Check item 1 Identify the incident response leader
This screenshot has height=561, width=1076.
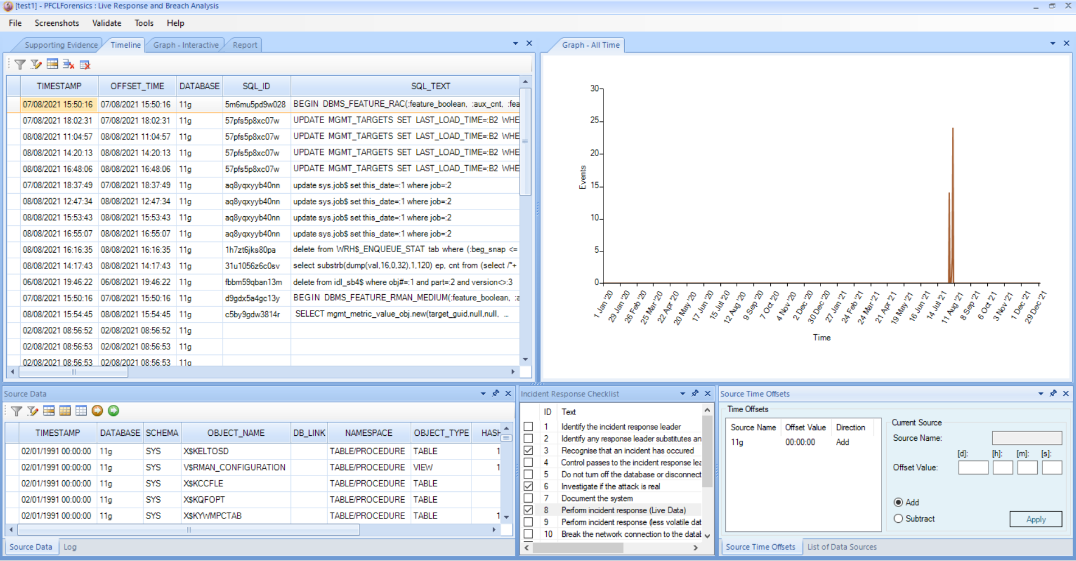[x=528, y=427]
